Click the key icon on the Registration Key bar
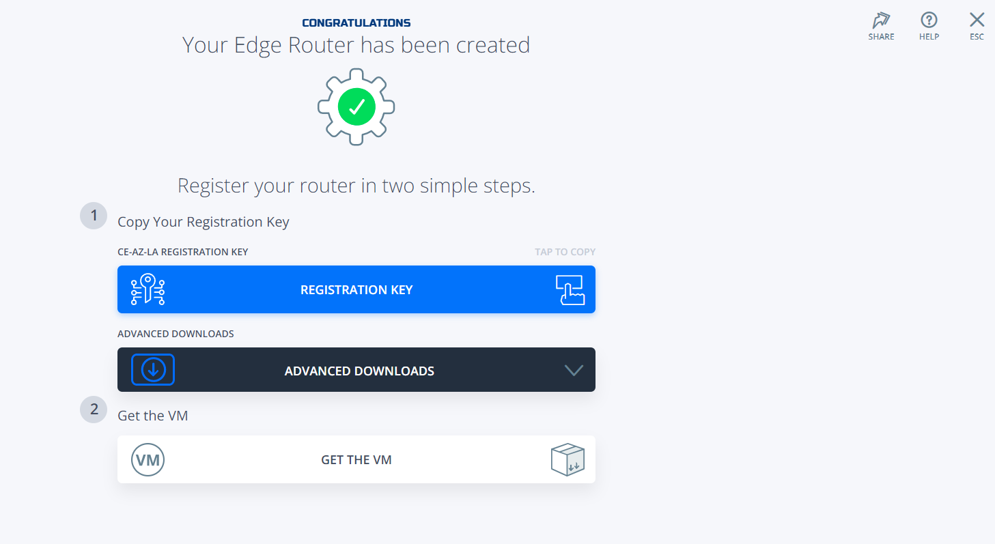Screen dimensions: 995x544 (x=148, y=289)
